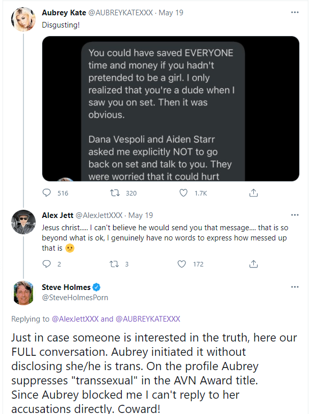
Task: Share Alex Jett's reply
Action: (x=253, y=264)
